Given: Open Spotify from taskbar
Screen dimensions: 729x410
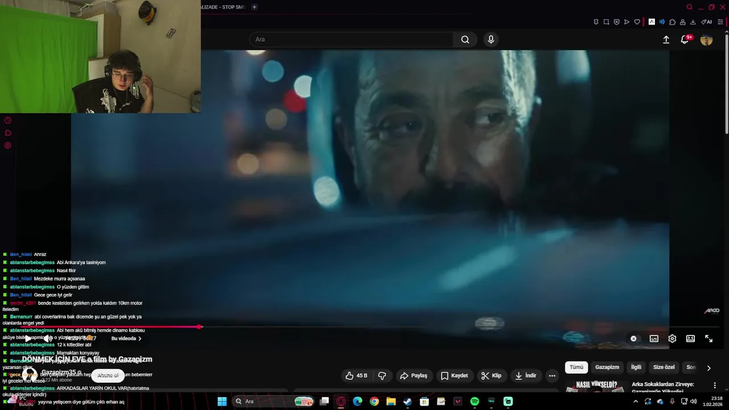Looking at the screenshot, I should pyautogui.click(x=474, y=401).
